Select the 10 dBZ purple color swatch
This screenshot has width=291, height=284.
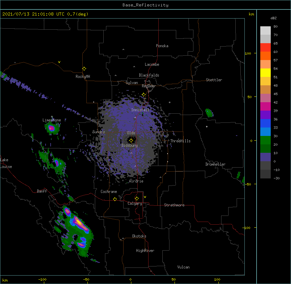265,157
